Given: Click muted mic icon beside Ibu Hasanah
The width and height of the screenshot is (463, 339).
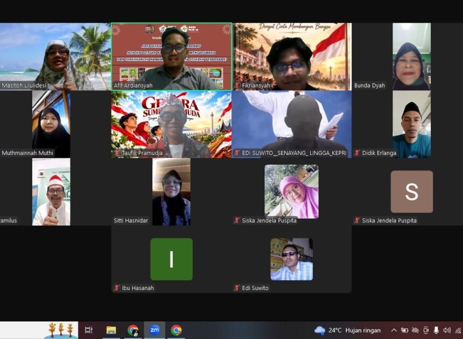Looking at the screenshot, I should [117, 288].
